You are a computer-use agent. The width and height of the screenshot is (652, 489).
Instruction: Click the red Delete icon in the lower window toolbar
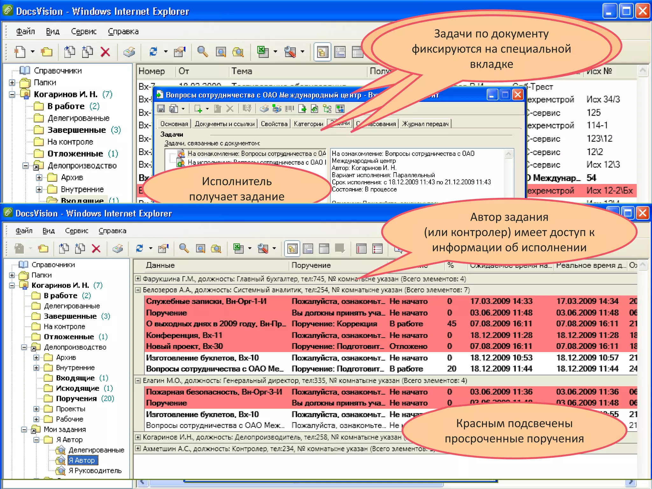(x=96, y=249)
